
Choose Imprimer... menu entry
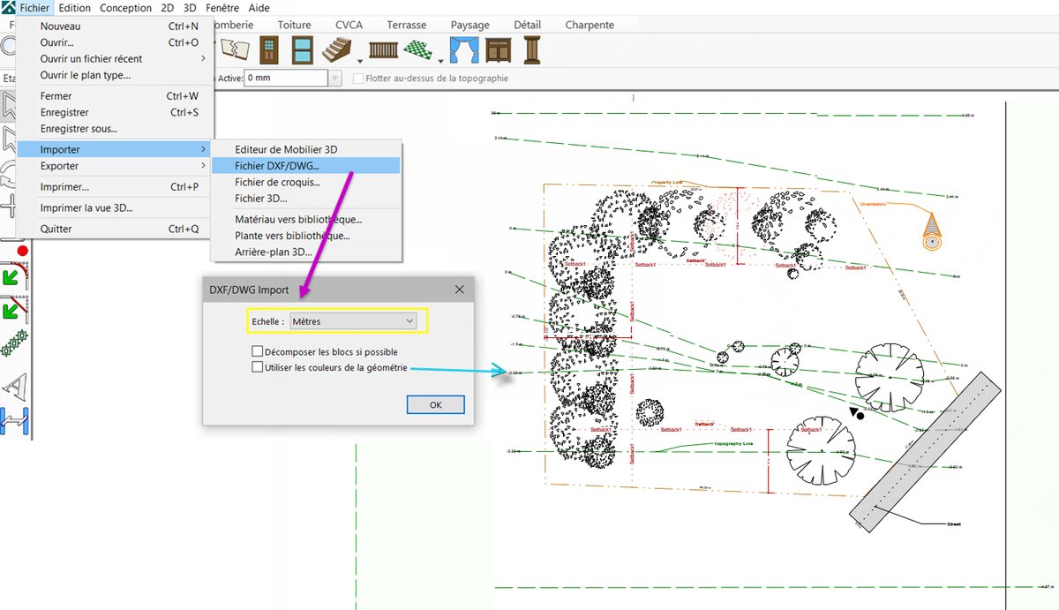pos(113,187)
